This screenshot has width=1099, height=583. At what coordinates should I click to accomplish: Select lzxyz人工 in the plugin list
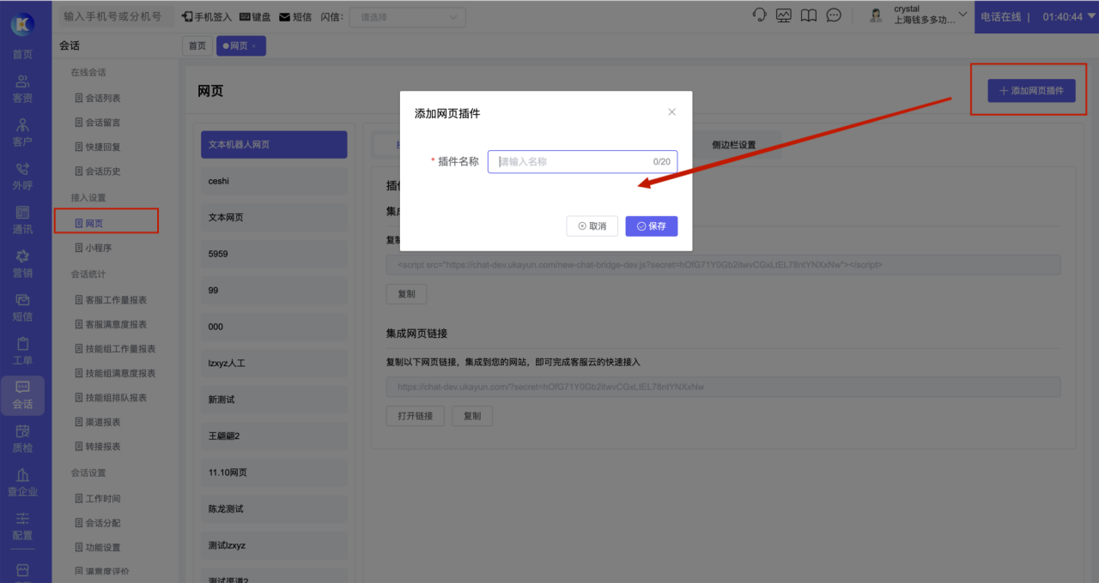click(x=274, y=364)
